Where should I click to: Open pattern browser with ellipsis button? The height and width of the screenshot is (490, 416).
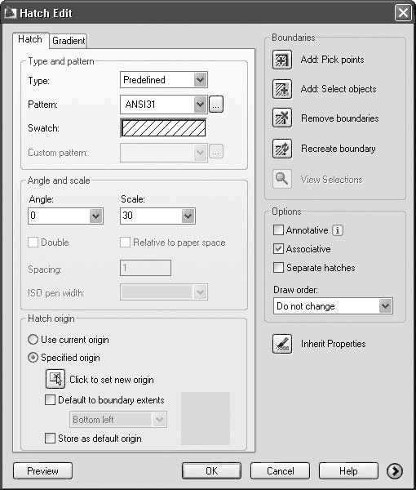tap(216, 104)
